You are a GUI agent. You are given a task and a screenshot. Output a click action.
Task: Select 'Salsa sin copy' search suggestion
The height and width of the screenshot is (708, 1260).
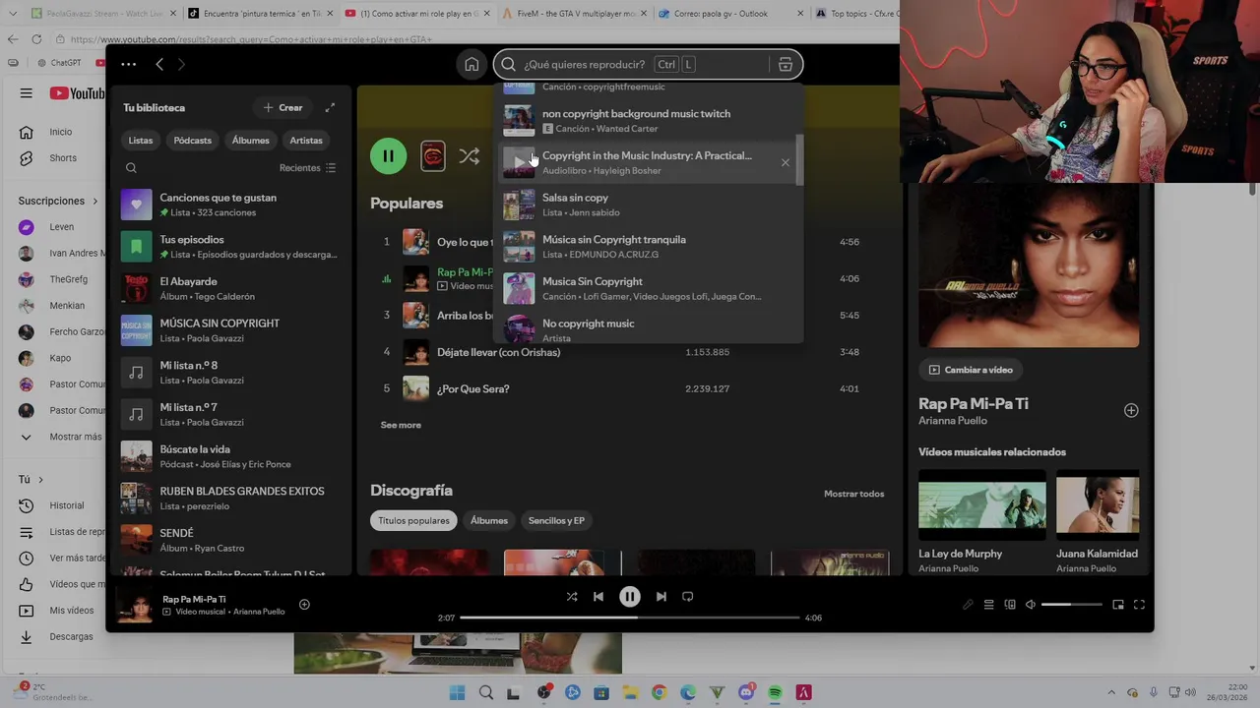coord(647,205)
